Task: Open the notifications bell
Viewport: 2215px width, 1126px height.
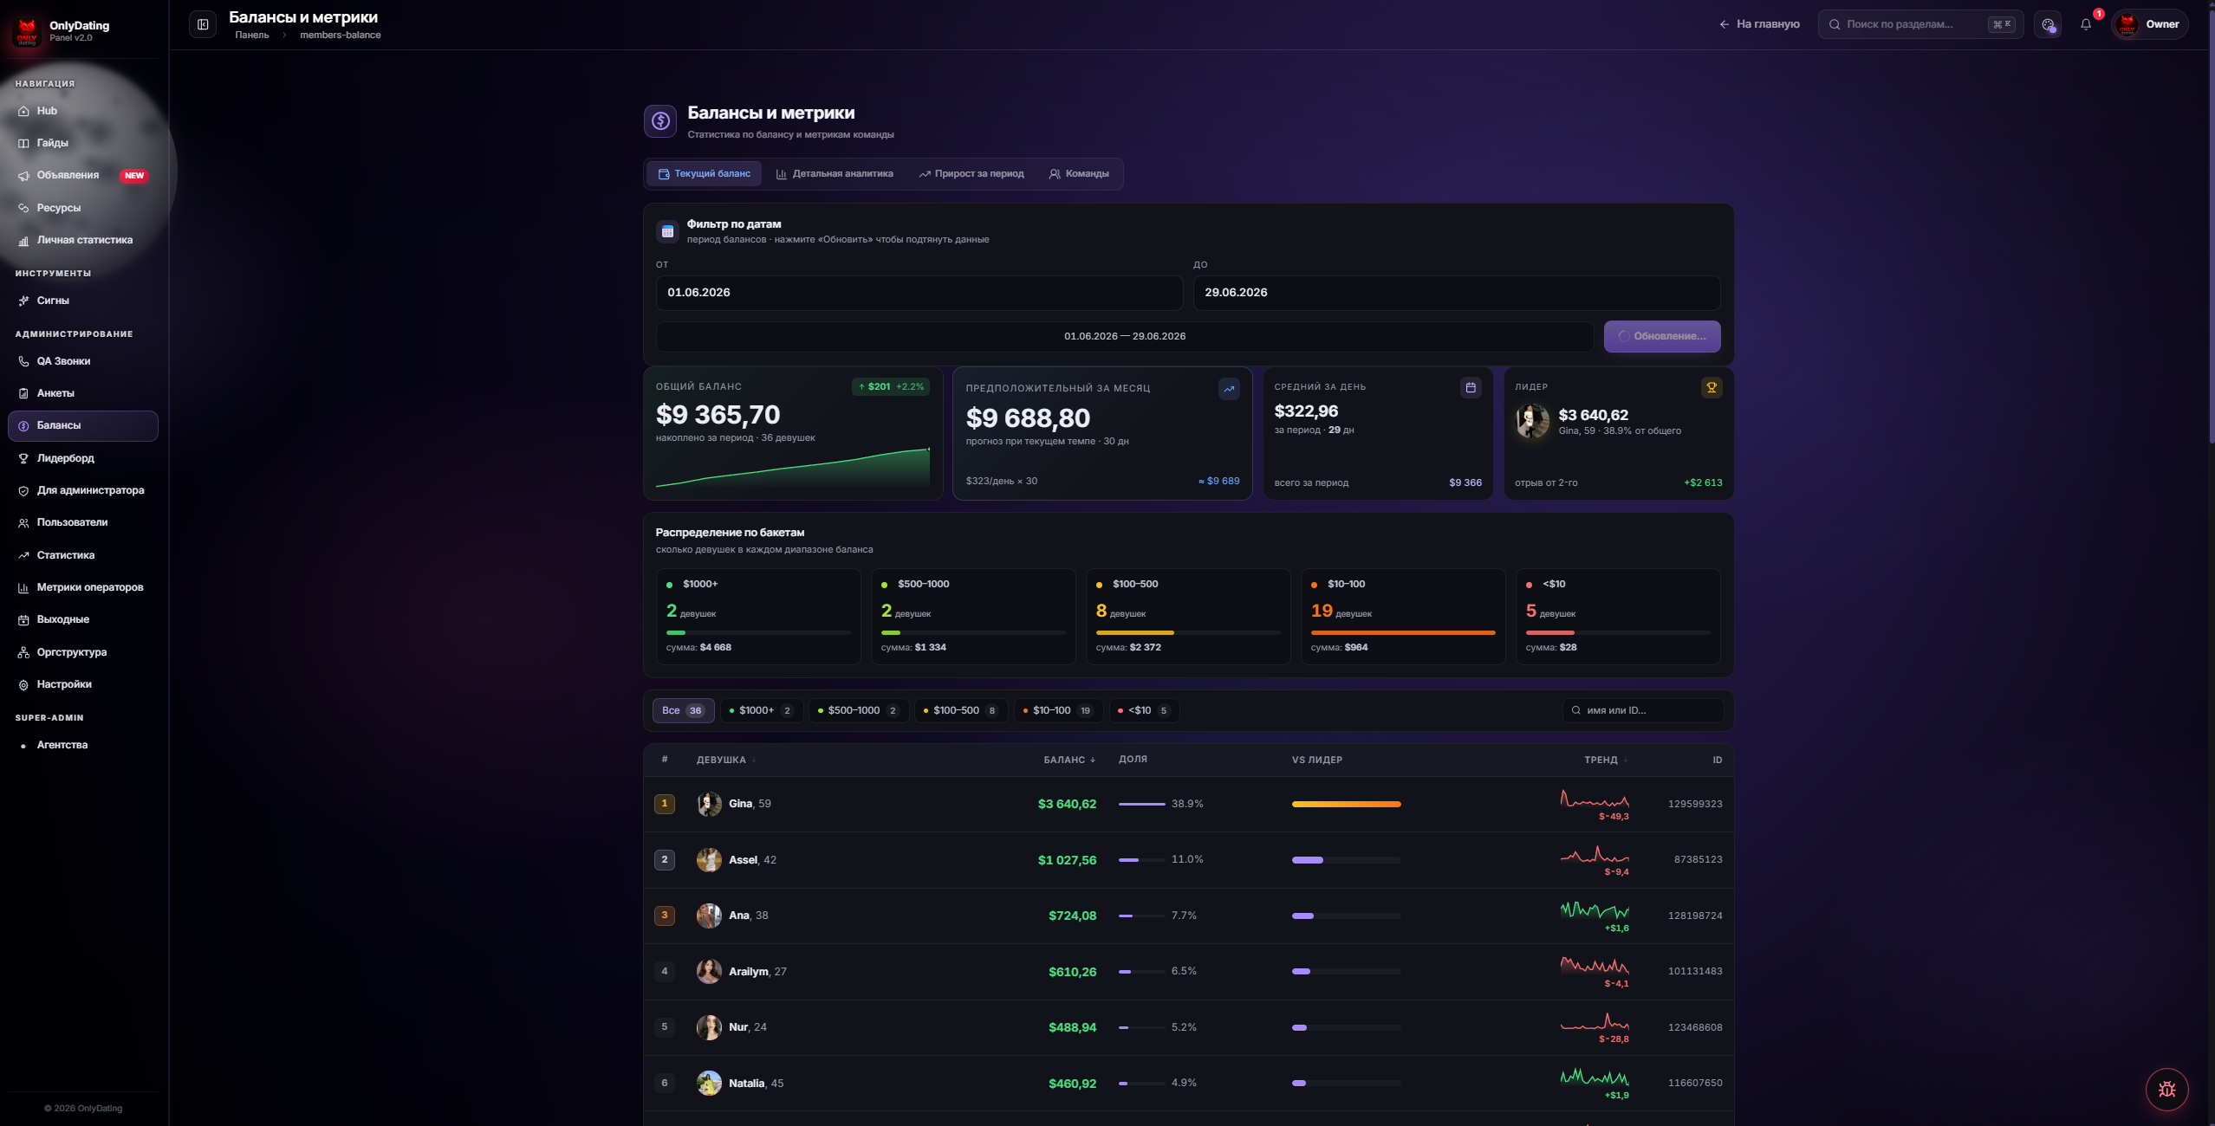Action: pyautogui.click(x=2086, y=24)
